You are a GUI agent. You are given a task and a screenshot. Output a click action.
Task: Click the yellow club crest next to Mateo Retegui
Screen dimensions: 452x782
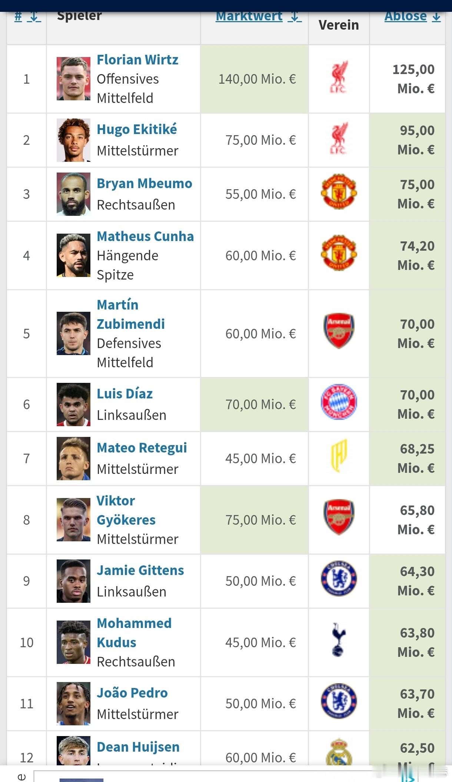pos(339,455)
